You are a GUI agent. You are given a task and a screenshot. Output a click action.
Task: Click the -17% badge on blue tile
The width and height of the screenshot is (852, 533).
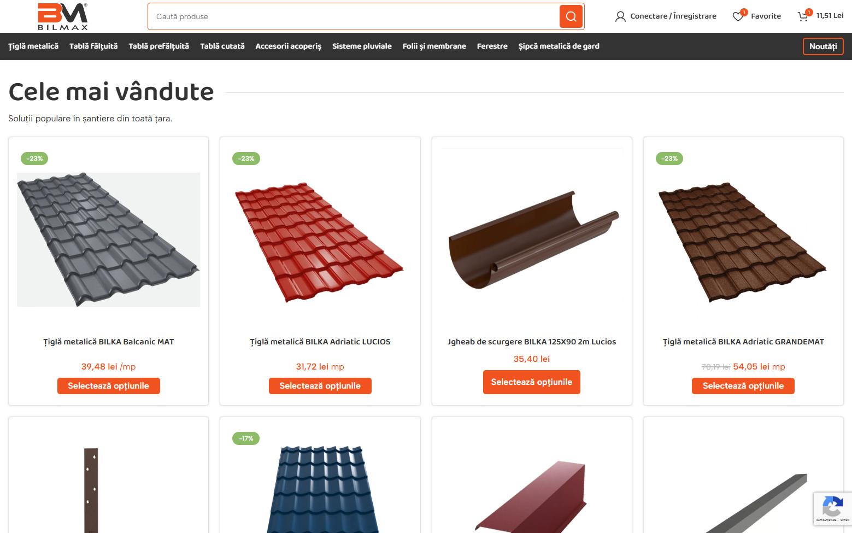point(246,438)
